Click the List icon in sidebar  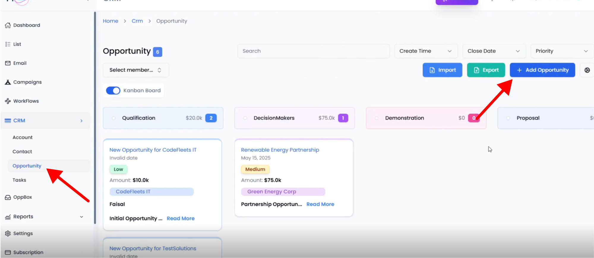[8, 44]
